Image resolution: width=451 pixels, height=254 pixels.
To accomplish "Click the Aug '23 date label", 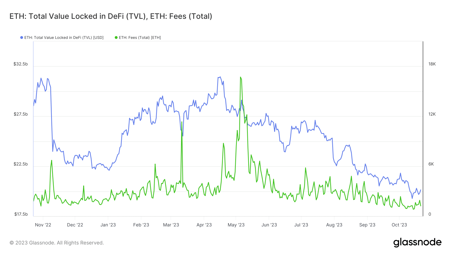I will point(334,225).
